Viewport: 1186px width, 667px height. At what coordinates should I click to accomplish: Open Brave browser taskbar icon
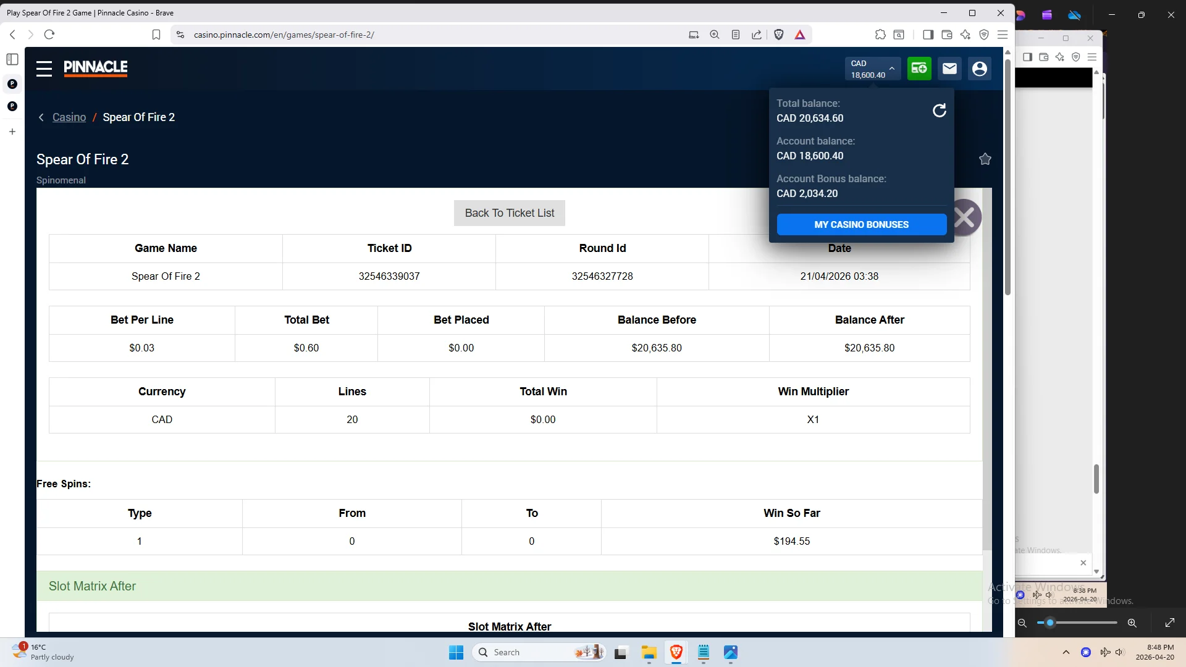[x=676, y=652]
